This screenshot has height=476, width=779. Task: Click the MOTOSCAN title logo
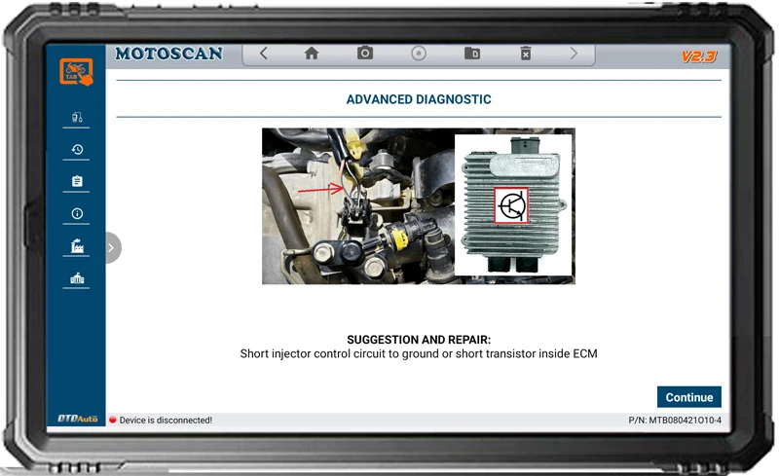coord(168,54)
